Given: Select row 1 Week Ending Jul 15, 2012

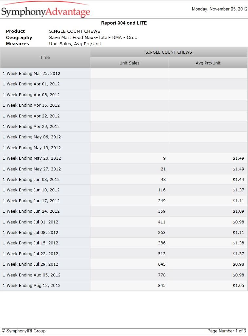Looking at the screenshot, I should tap(124, 243).
